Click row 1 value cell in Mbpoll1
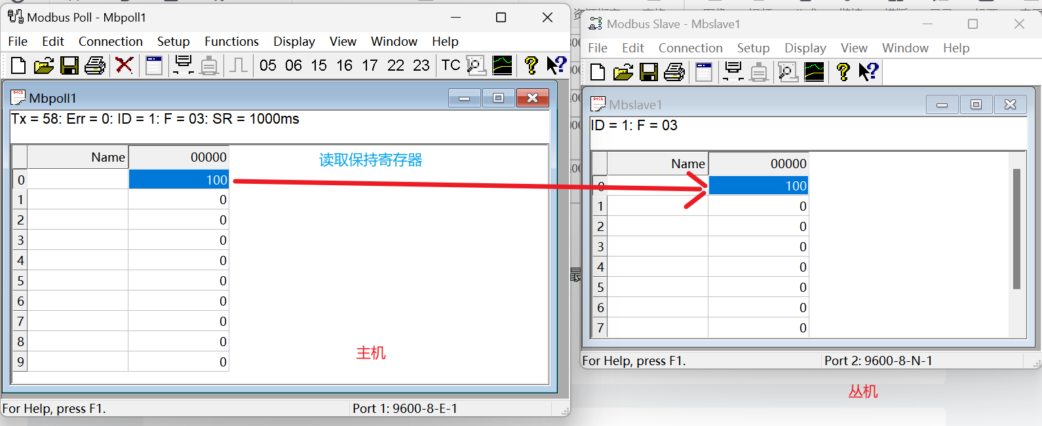Viewport: 1042px width, 426px height. [178, 200]
